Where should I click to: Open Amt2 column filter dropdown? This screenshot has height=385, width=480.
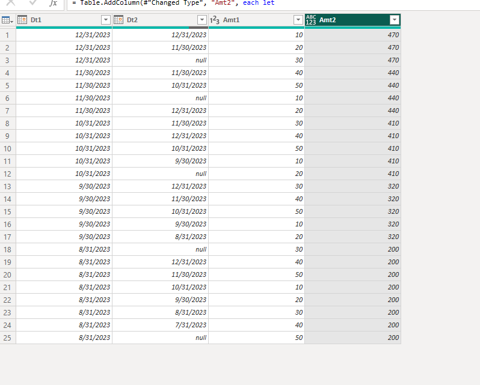pyautogui.click(x=395, y=20)
